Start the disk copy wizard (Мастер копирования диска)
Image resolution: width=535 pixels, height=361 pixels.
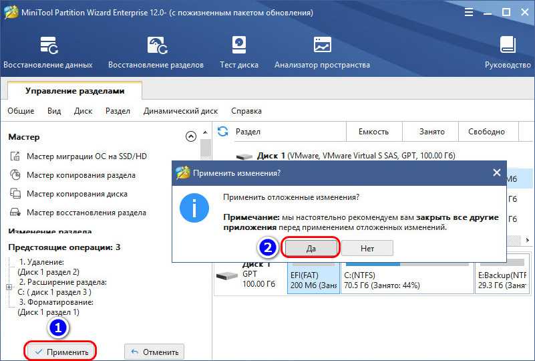coord(77,194)
